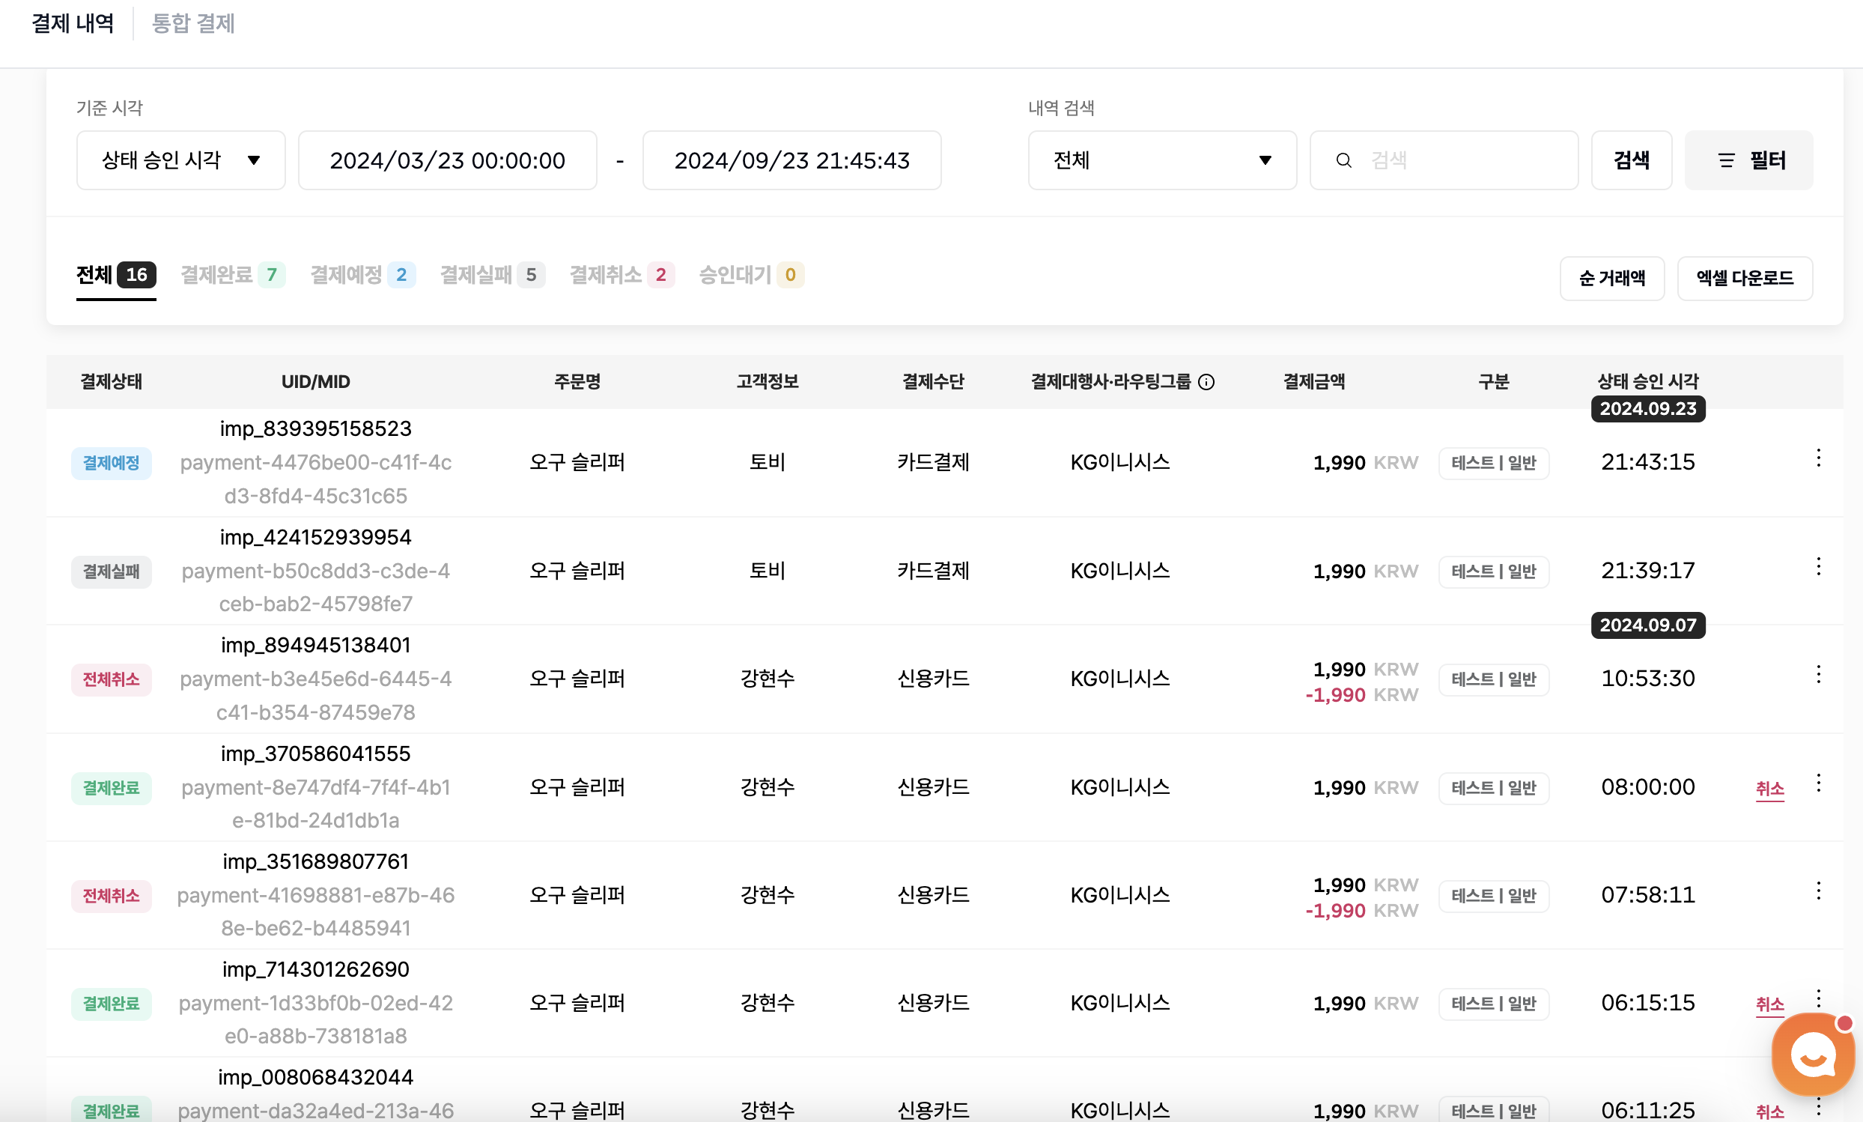This screenshot has height=1122, width=1863.
Task: Select the 결제취소 2 status tab
Action: [x=621, y=275]
